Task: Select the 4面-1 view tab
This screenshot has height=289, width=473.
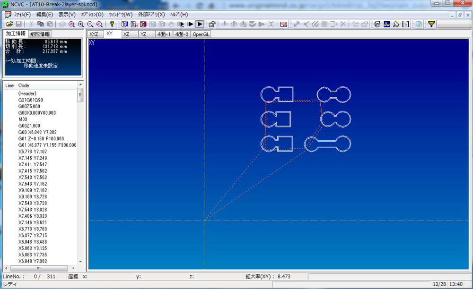Action: (x=164, y=34)
